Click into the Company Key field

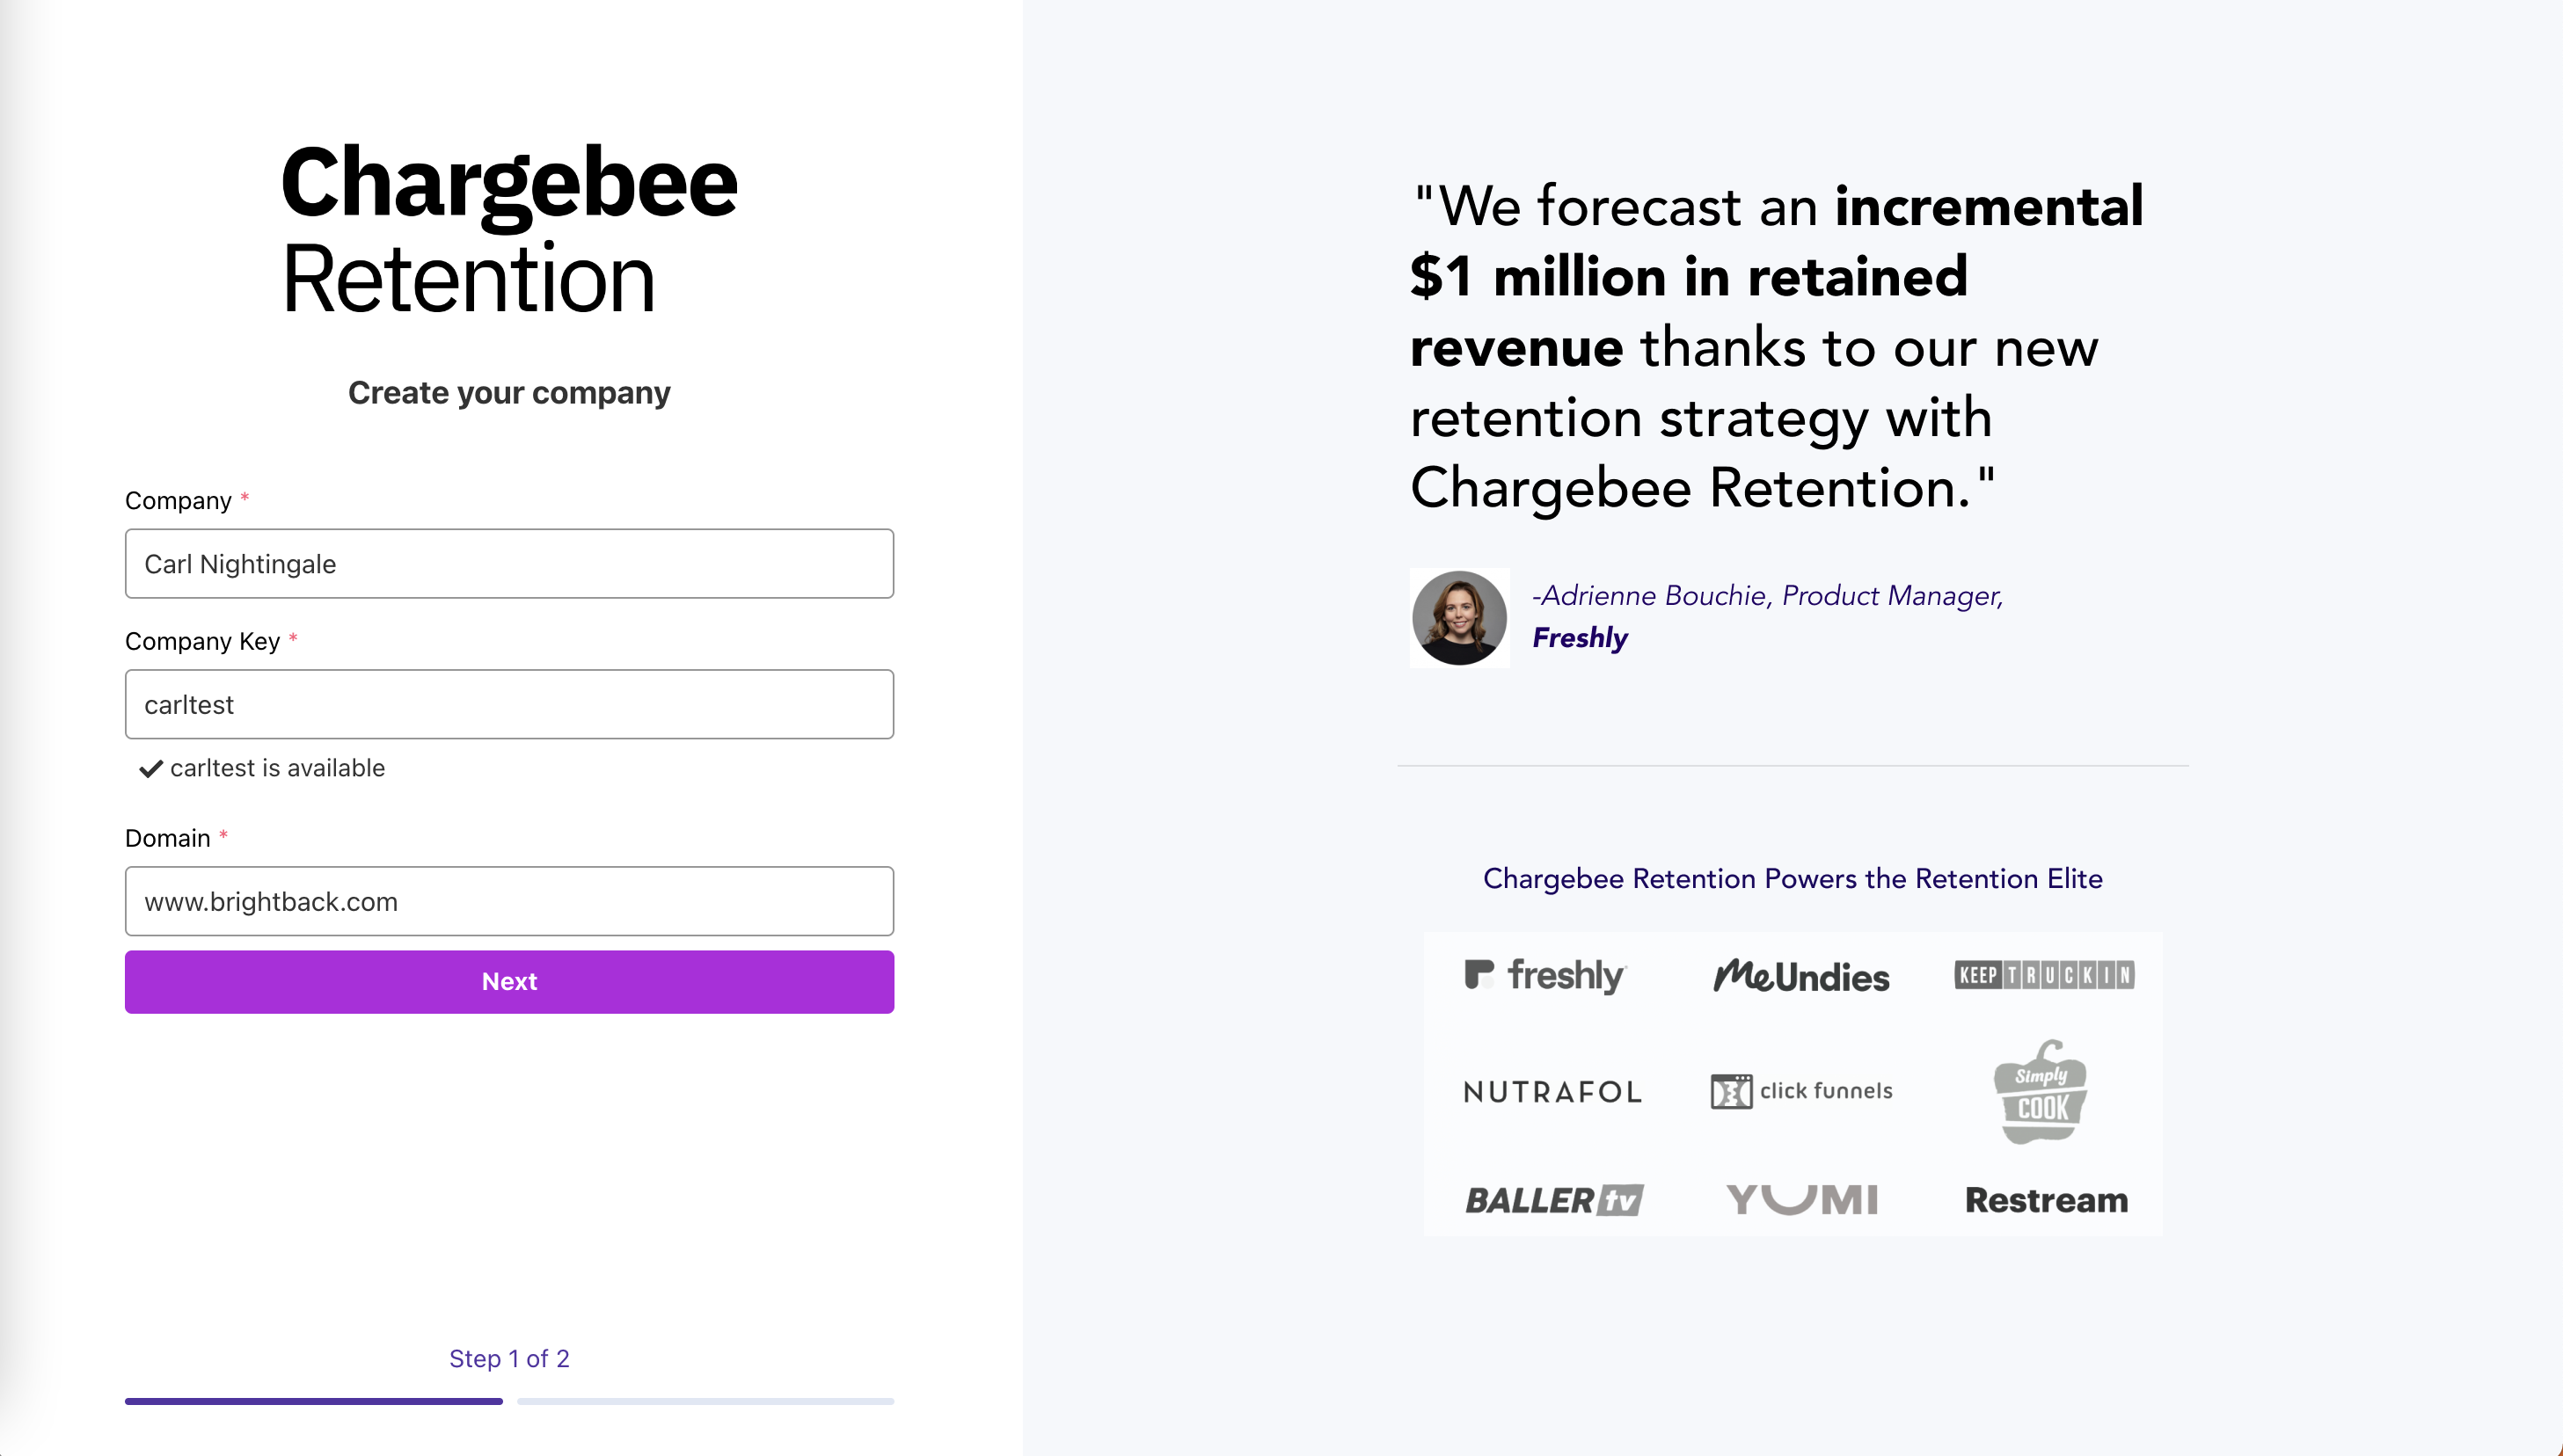[509, 705]
